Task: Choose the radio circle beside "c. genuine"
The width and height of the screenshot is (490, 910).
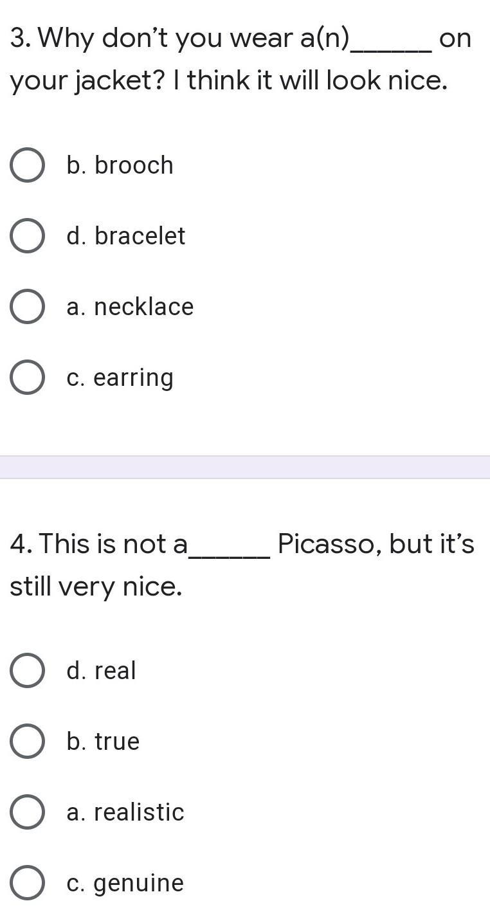Action: click(28, 883)
